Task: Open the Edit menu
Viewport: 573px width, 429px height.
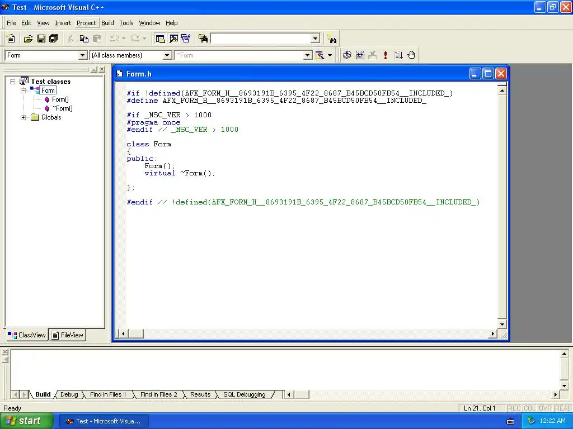Action: coord(26,23)
